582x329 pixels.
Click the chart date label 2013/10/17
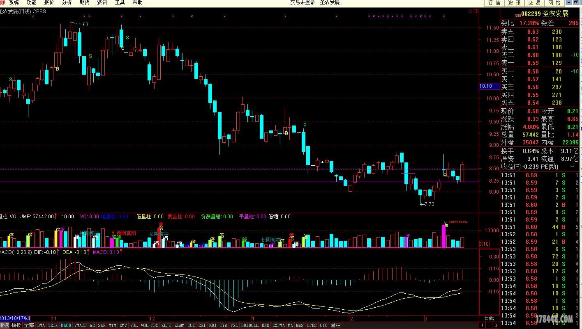pos(15,318)
